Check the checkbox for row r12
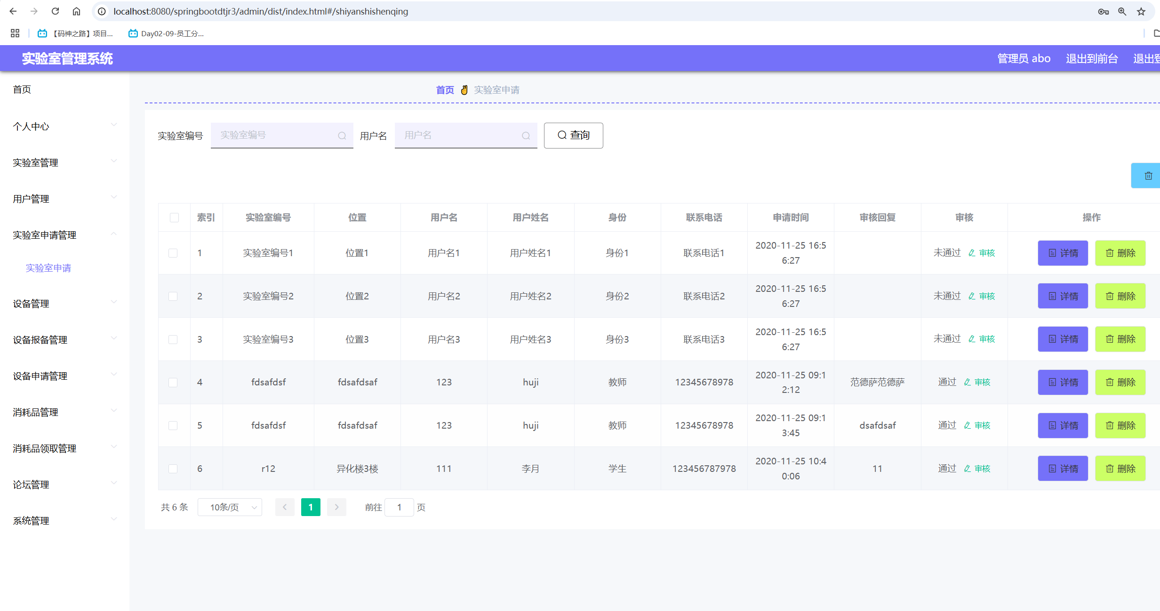1160x611 pixels. [173, 469]
